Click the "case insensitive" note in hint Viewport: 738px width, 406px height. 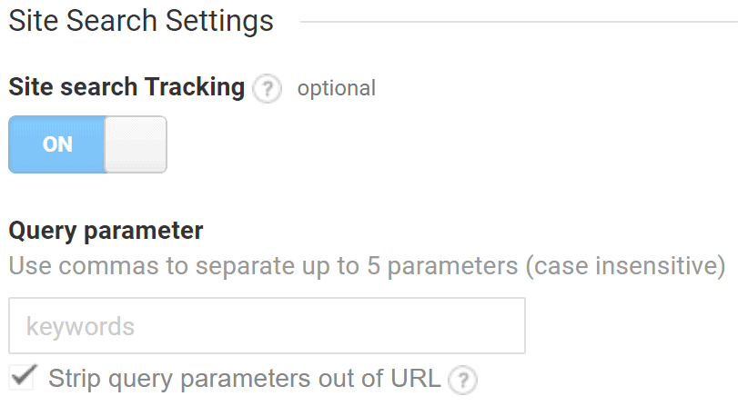click(625, 266)
